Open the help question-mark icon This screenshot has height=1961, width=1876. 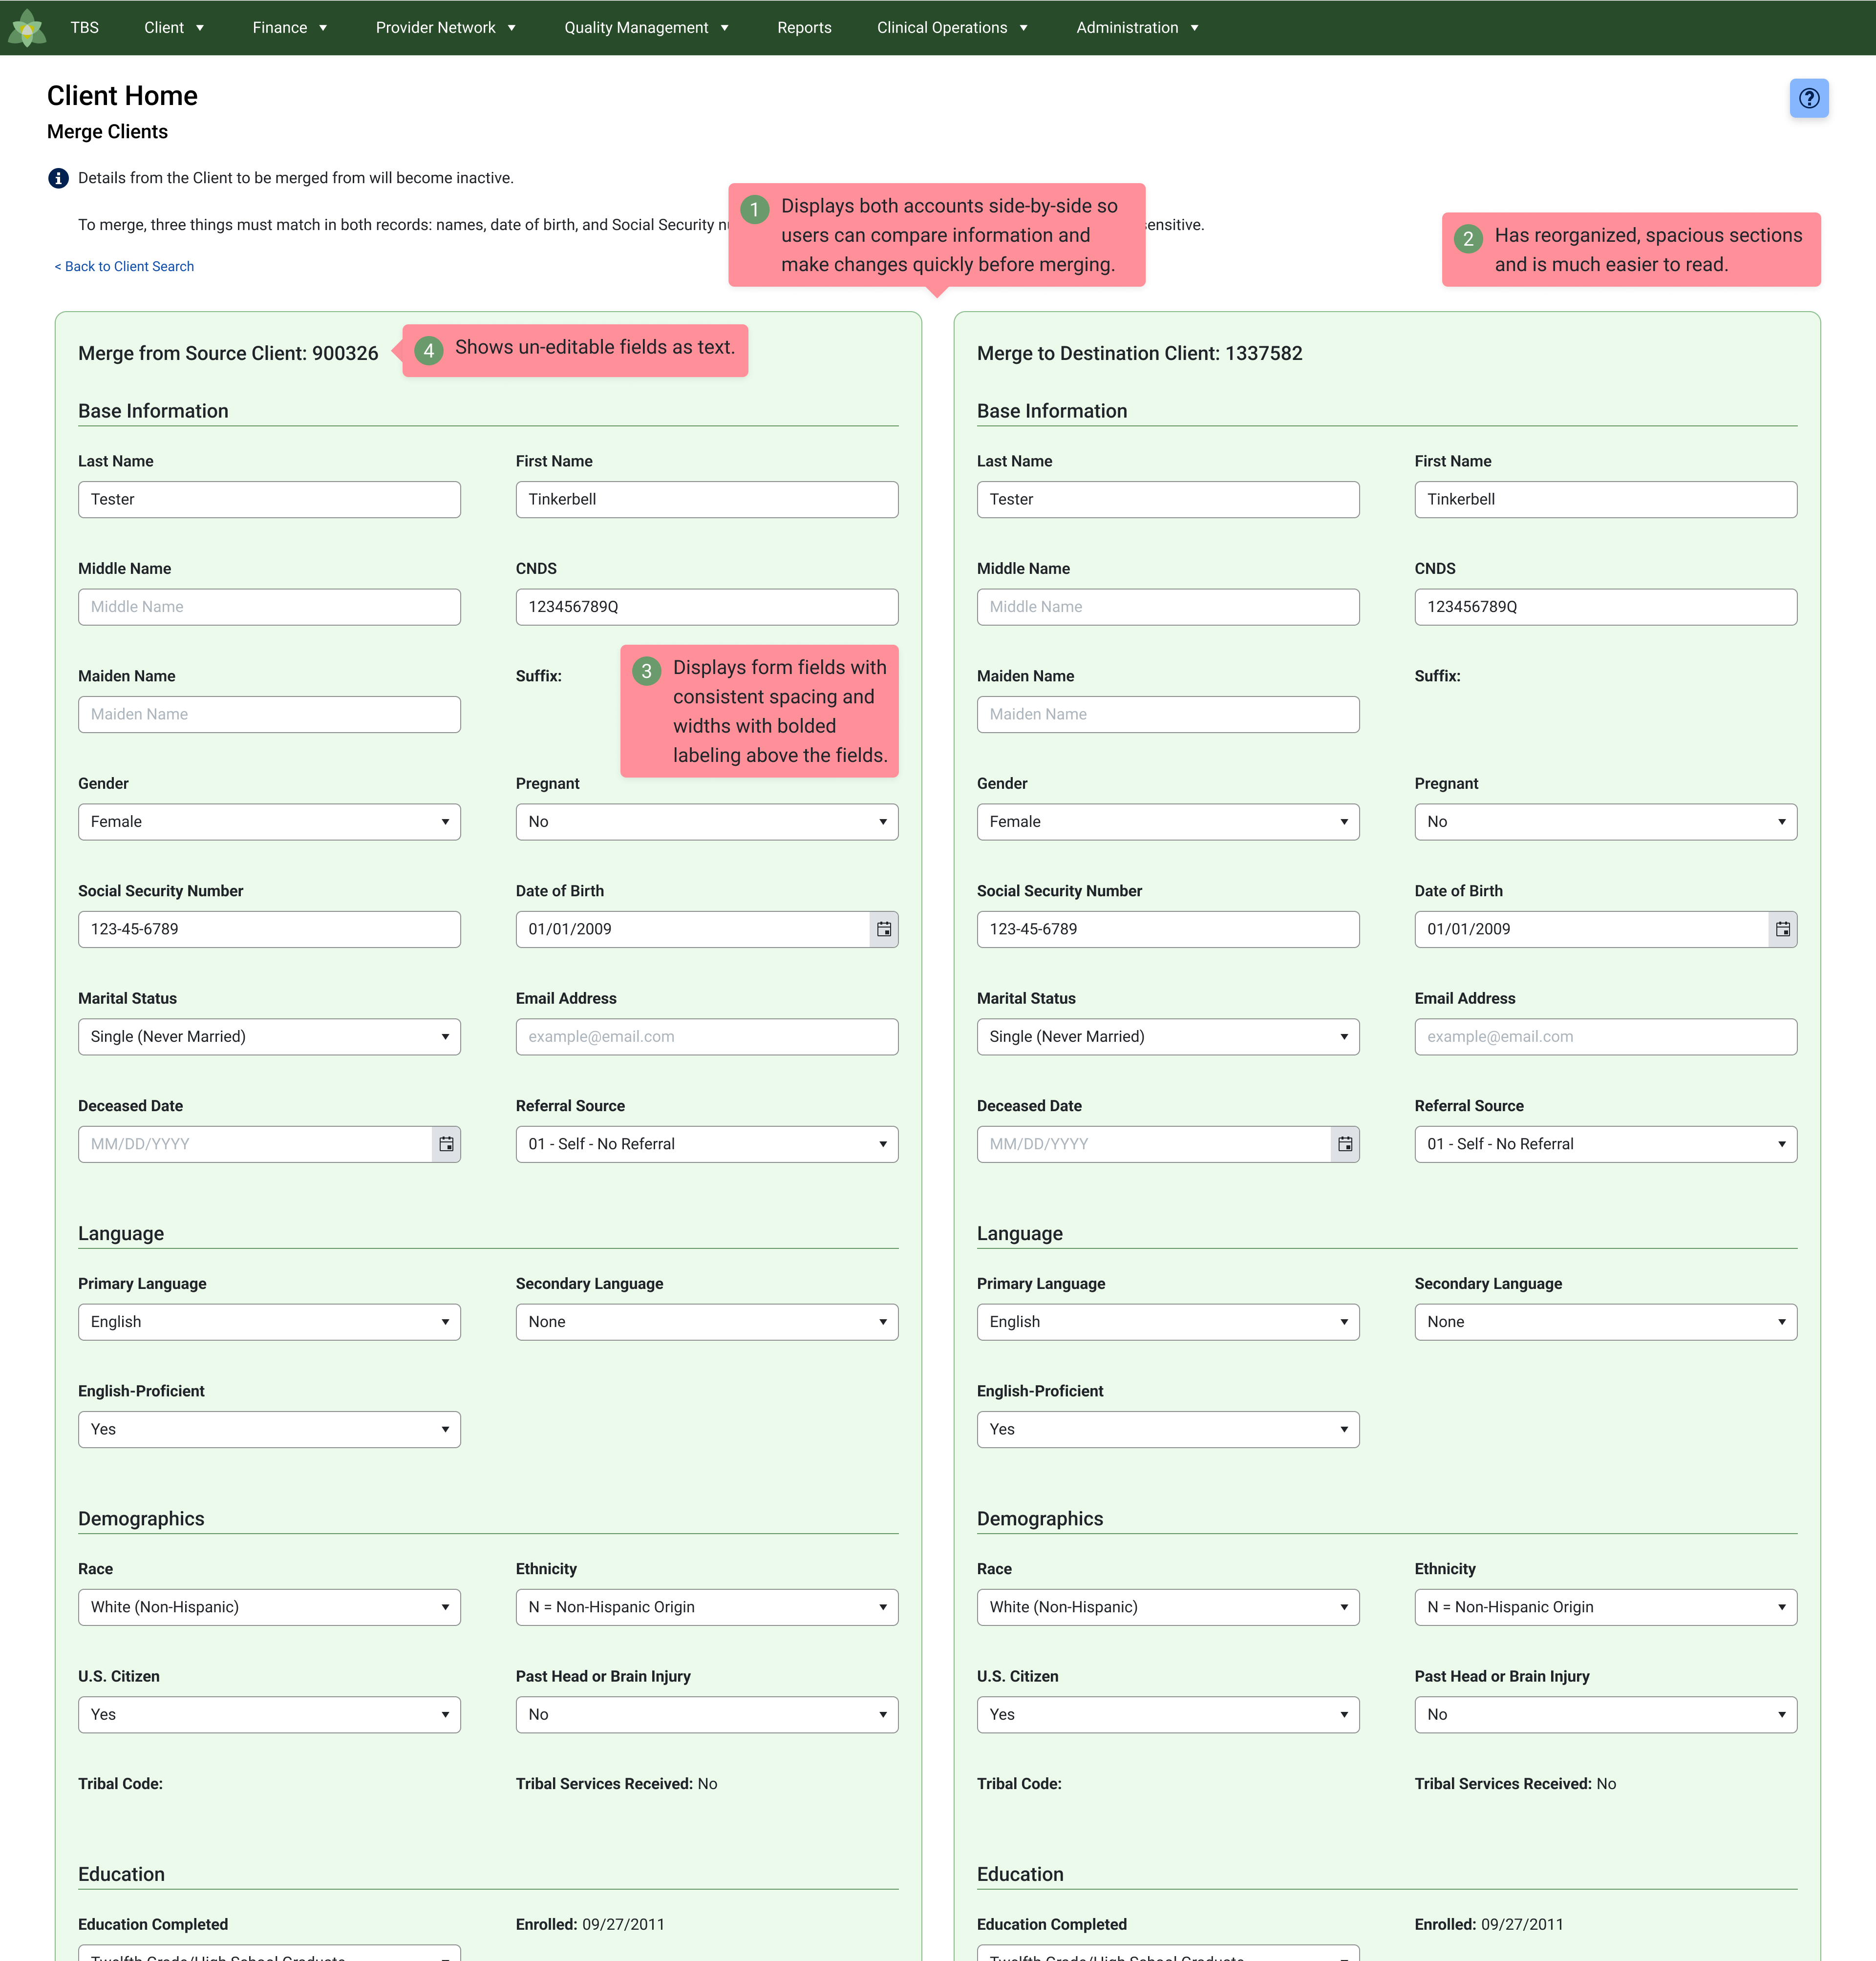[x=1808, y=98]
